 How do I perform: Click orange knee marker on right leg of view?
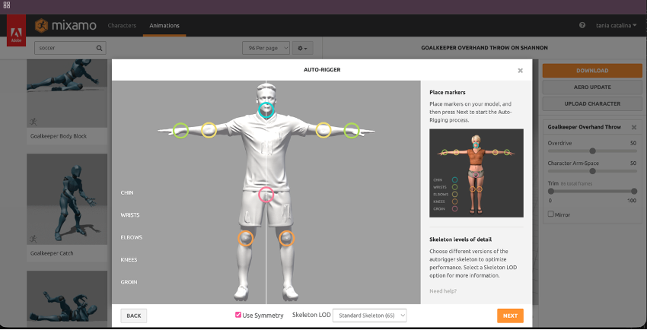click(x=286, y=239)
